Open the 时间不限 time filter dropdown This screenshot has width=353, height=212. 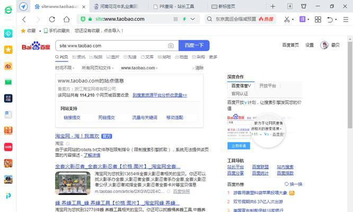(65, 68)
